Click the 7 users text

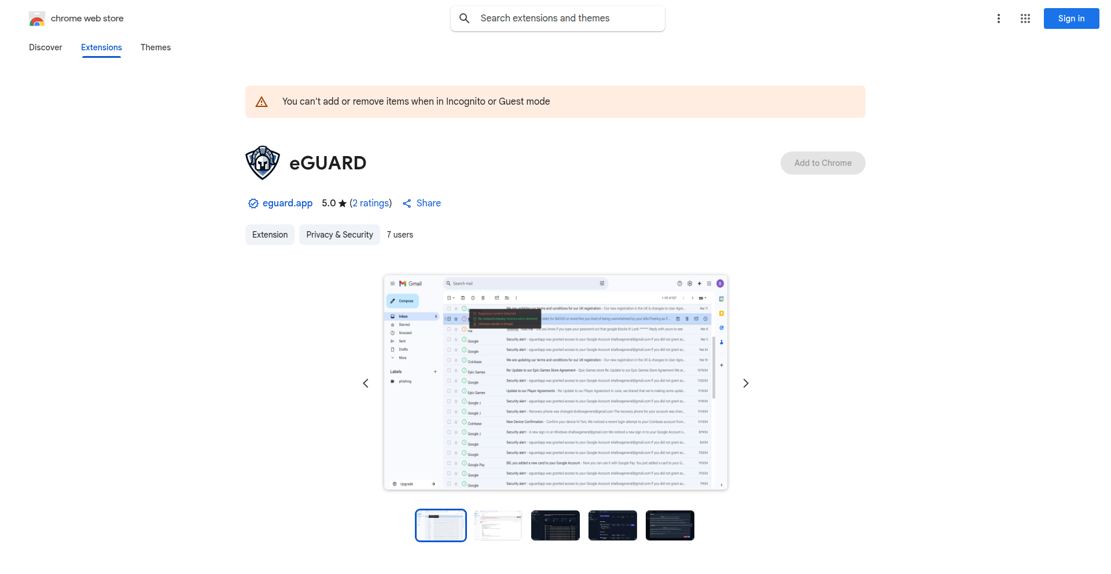point(400,235)
